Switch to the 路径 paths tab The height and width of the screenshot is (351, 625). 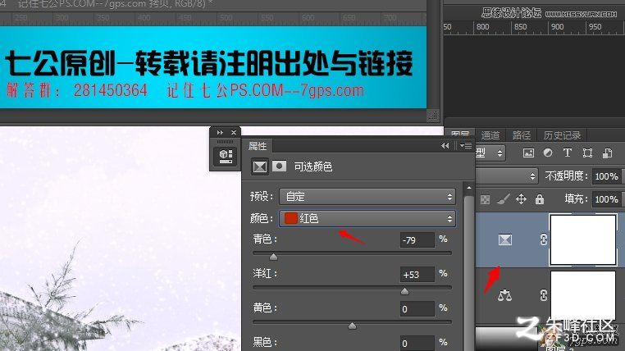coord(522,135)
